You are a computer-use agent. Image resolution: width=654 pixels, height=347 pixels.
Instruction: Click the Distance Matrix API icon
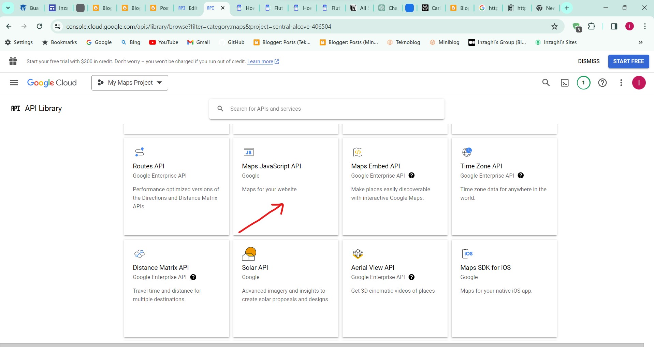click(140, 253)
